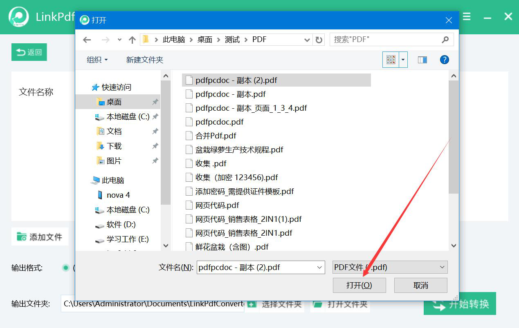The height and width of the screenshot is (328, 519).
Task: Click the nova 4 phone icon
Action: [100, 195]
